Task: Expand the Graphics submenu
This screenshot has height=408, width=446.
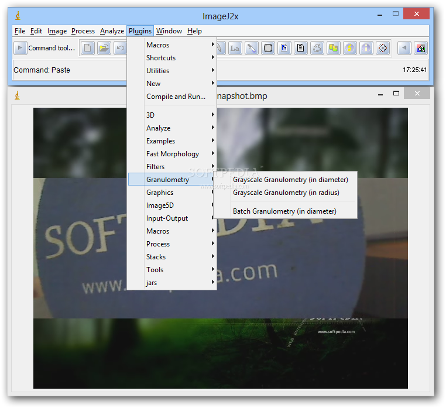Action: coord(171,193)
